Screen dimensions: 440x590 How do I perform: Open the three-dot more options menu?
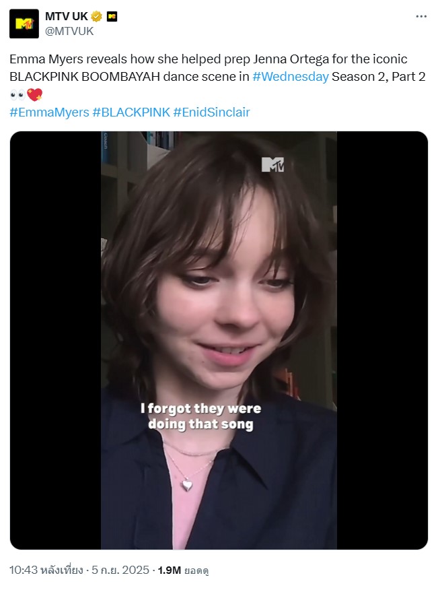pyautogui.click(x=421, y=17)
